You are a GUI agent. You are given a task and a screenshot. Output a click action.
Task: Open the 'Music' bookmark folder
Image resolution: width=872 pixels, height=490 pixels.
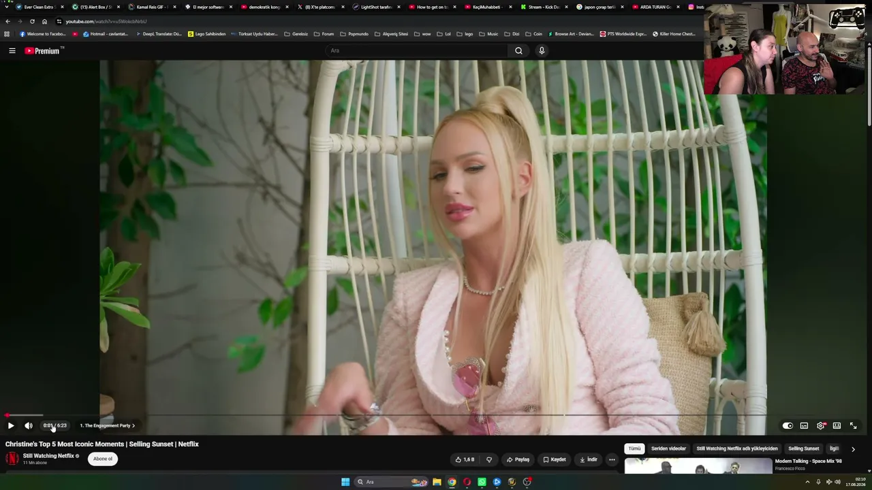pyautogui.click(x=488, y=34)
